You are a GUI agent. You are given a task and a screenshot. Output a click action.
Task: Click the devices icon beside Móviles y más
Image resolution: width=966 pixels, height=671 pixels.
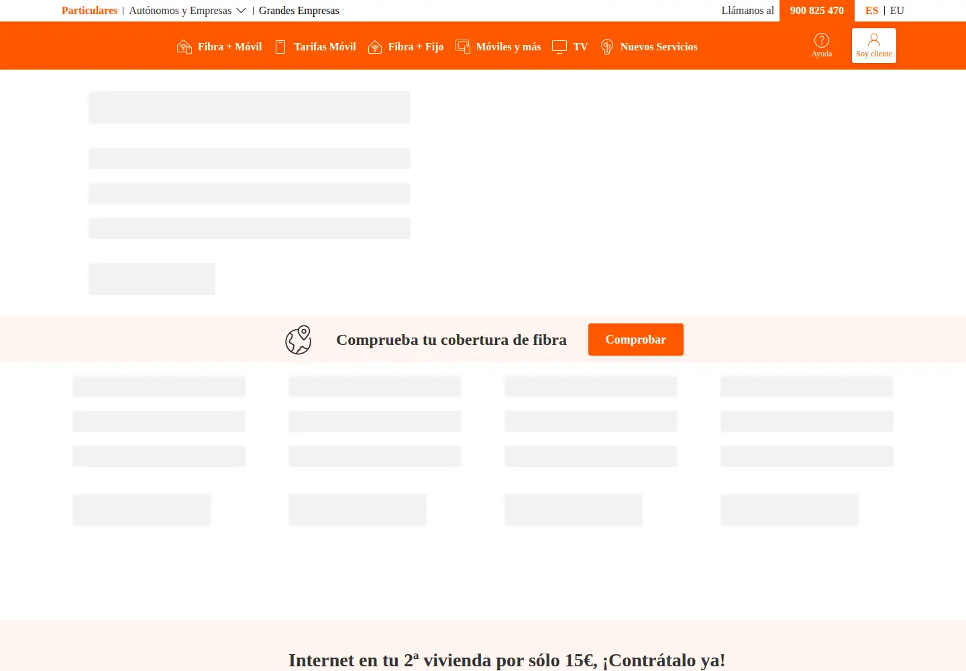pos(463,47)
